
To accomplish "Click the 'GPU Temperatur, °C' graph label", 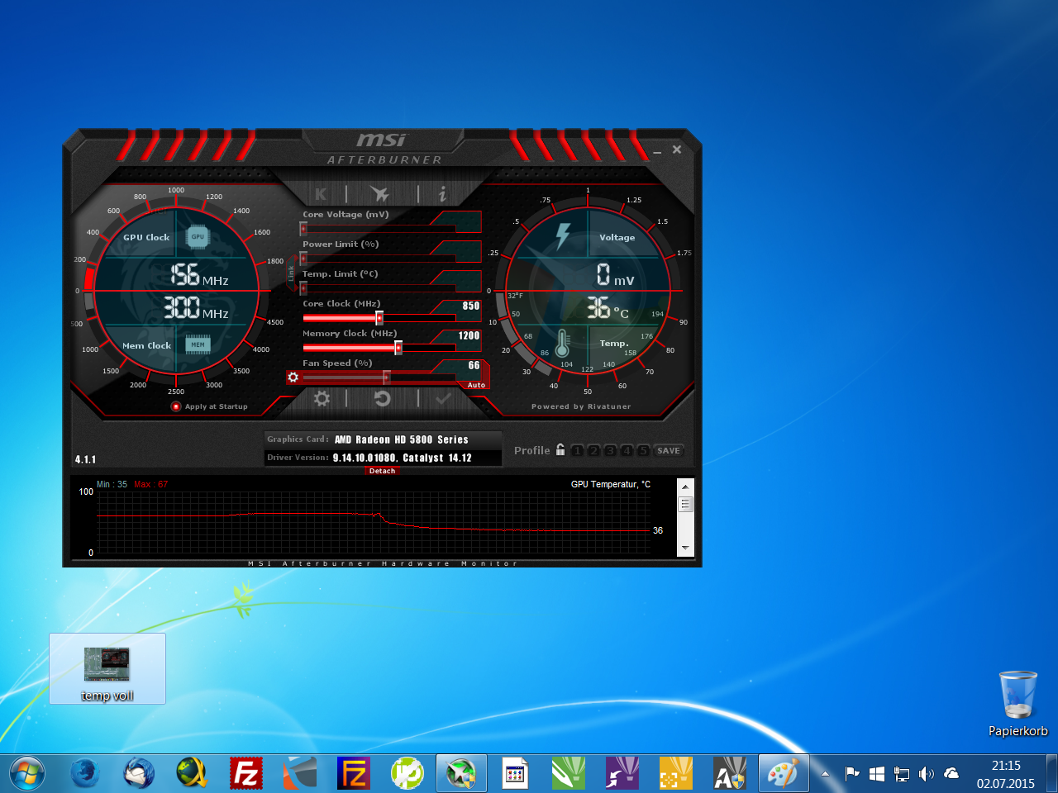I will (x=611, y=484).
